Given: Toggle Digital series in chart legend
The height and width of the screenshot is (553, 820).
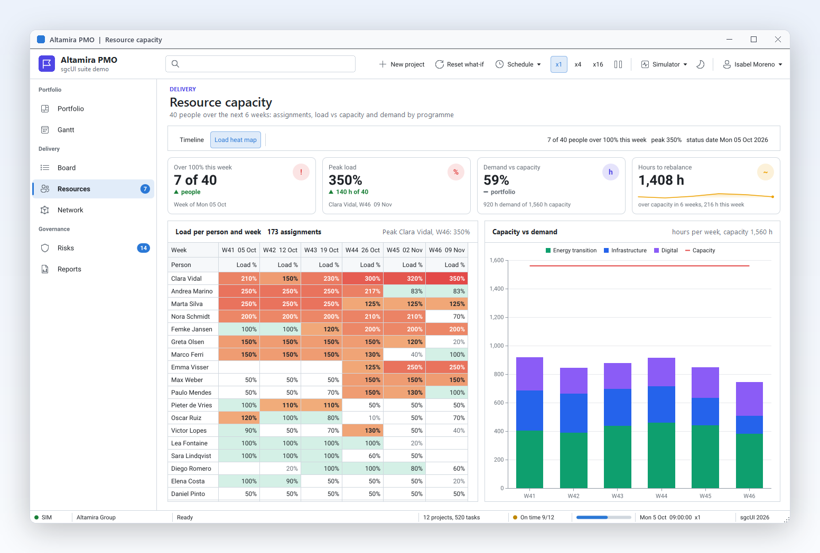Looking at the screenshot, I should pos(666,251).
